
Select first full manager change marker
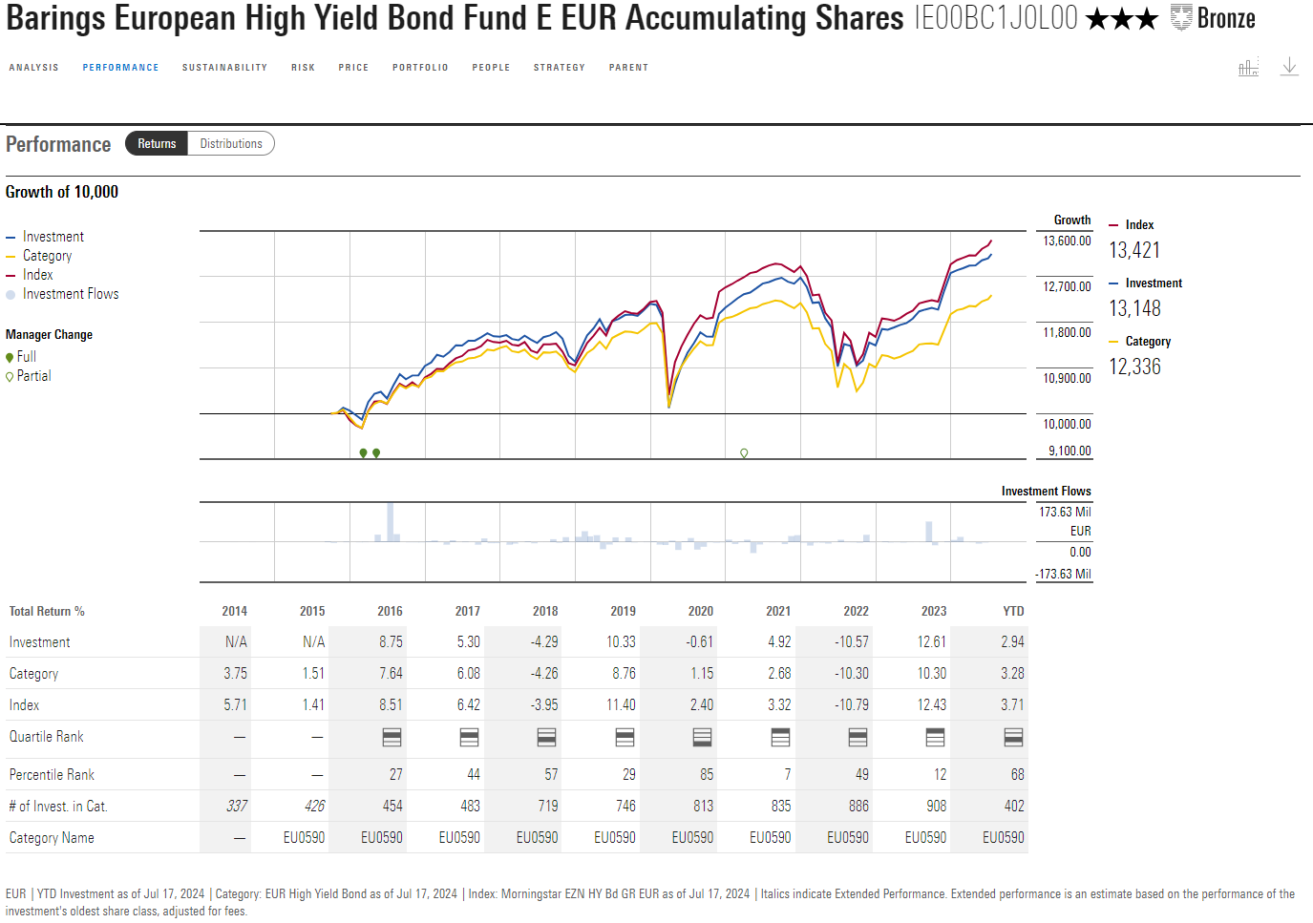[x=363, y=453]
